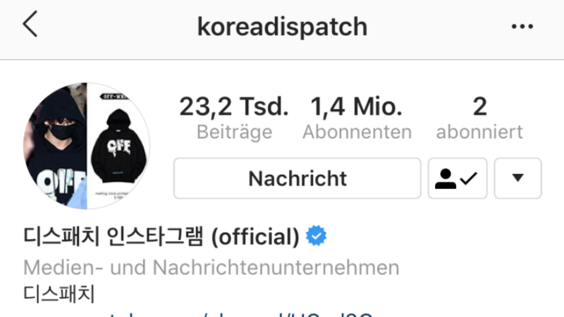Tap the (official) text in profile name
Viewport: 564px width, 317px height.
(x=255, y=237)
